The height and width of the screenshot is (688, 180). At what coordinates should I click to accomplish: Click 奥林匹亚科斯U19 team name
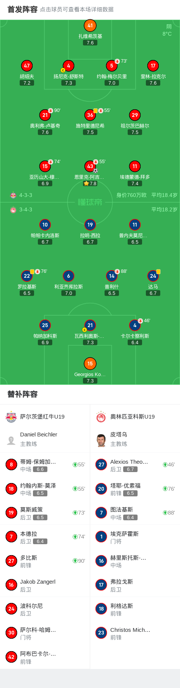[x=133, y=417]
